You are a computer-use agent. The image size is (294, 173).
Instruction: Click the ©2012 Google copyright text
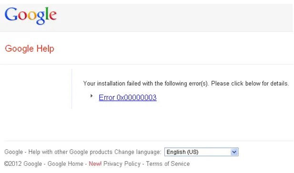click(23, 164)
